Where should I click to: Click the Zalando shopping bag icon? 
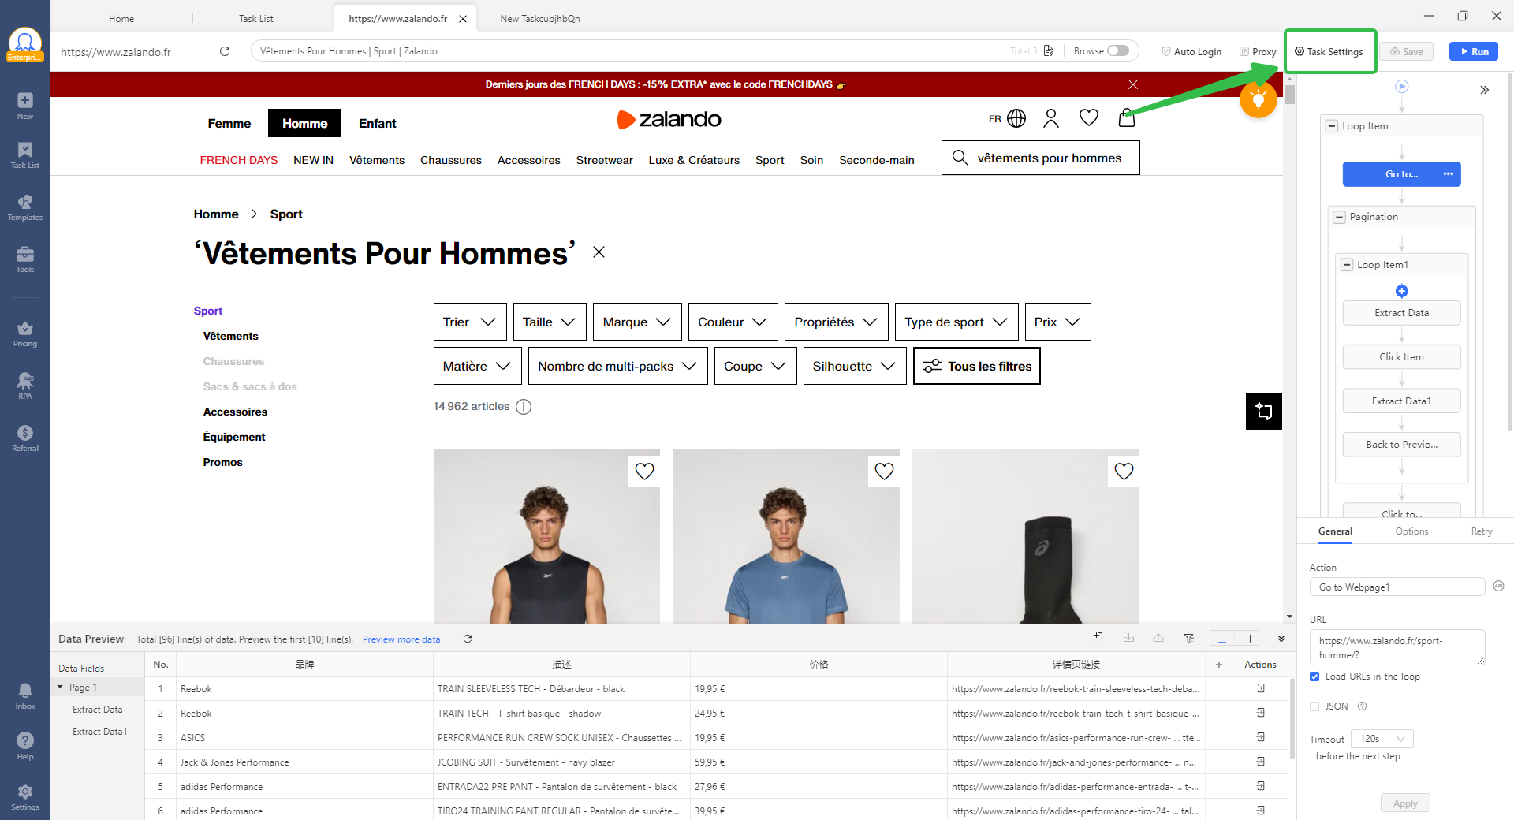tap(1126, 118)
